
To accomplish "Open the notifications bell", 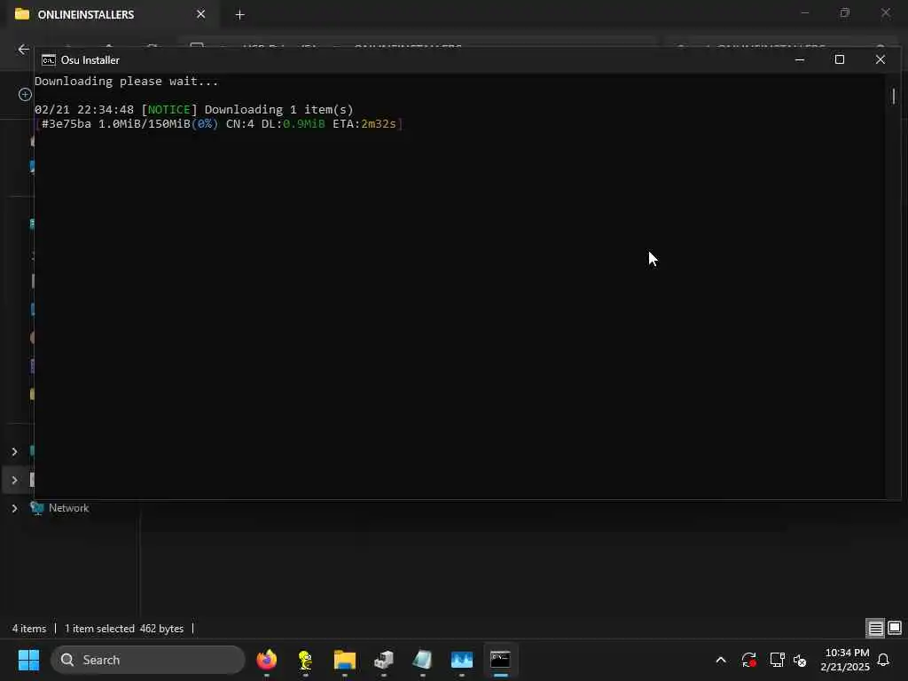I will coord(884,660).
